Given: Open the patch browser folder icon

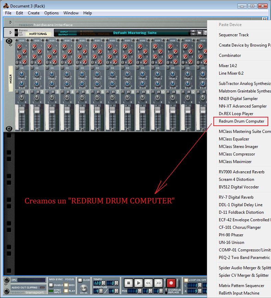Looking at the screenshot, I should point(199,33).
